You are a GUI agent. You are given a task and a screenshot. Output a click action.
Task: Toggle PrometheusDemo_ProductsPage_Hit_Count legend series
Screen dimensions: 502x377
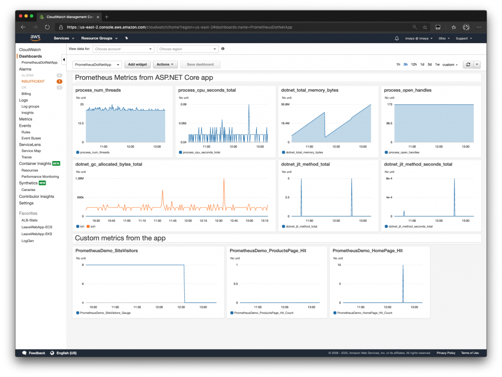(x=262, y=313)
